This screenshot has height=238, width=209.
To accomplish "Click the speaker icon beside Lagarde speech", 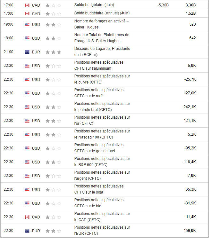I will [x=96, y=55].
